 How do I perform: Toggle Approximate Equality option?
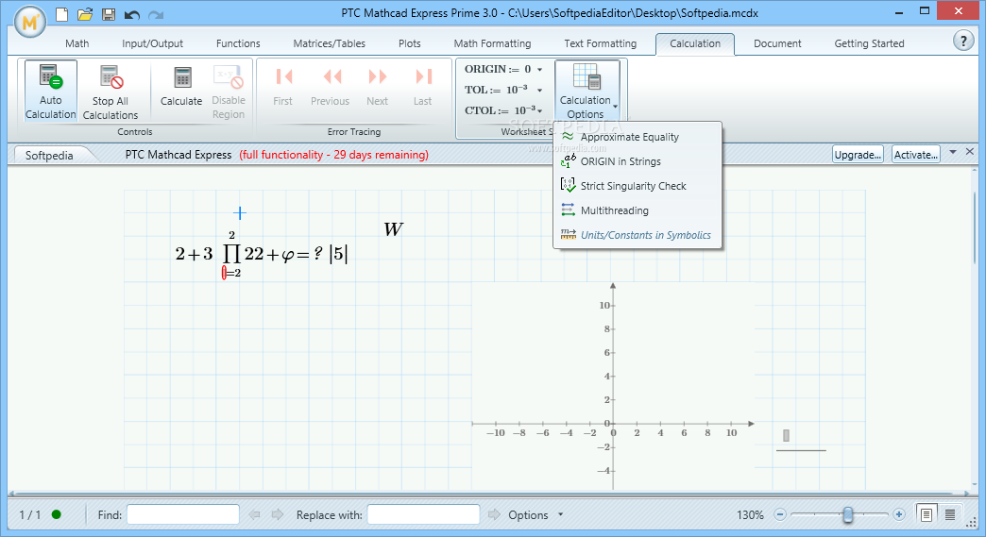click(x=637, y=137)
